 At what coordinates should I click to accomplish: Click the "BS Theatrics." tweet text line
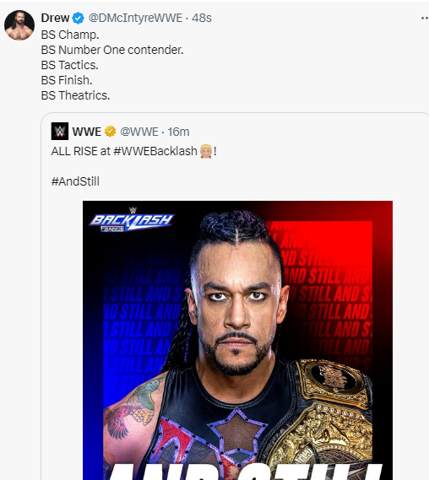tap(75, 95)
